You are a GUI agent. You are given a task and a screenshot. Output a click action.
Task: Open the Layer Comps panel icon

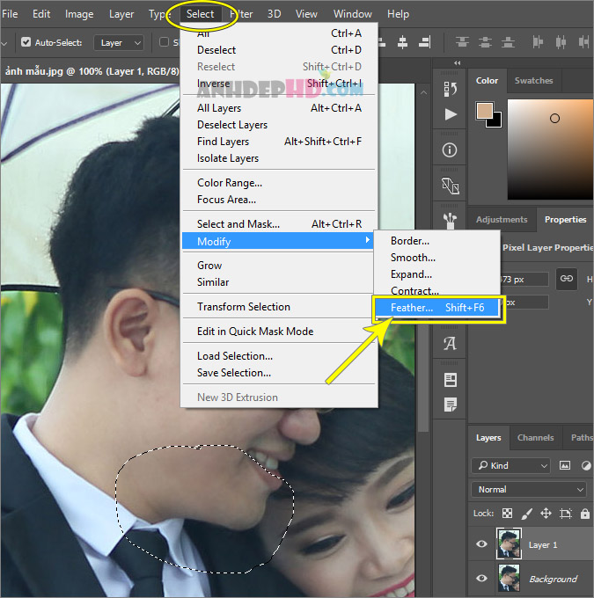(x=451, y=380)
